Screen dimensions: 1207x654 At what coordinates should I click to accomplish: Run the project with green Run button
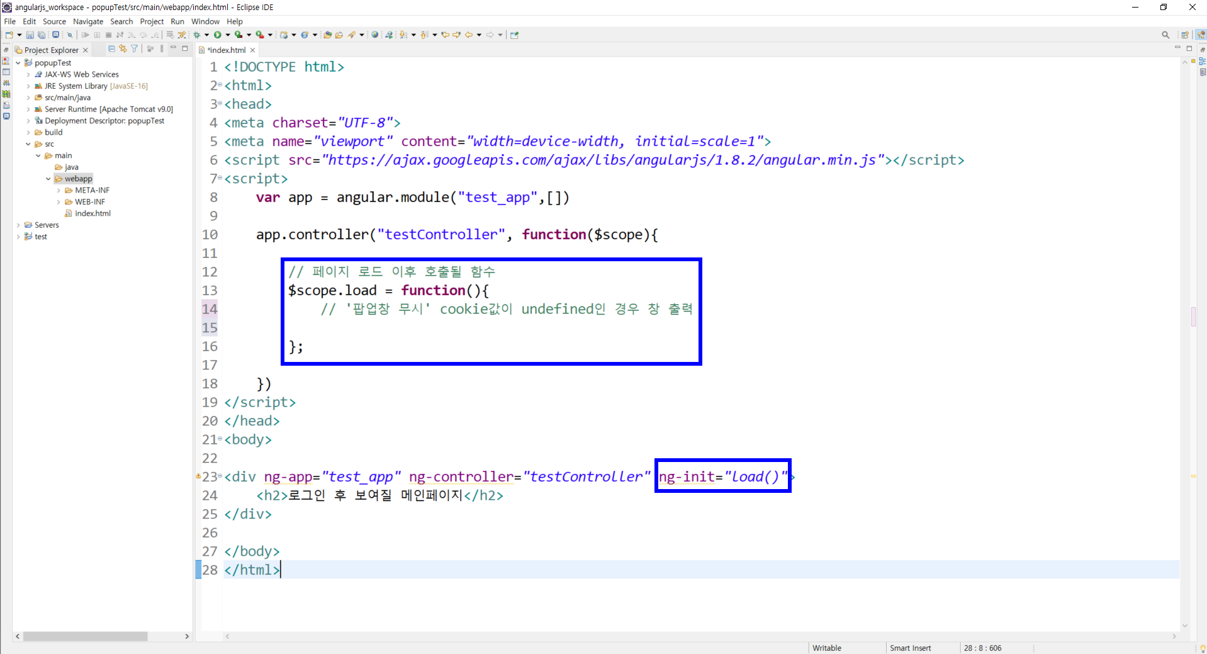218,35
